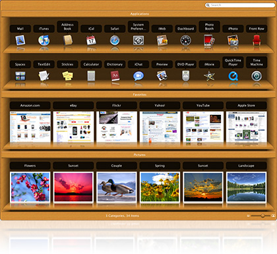Screen dimensions: 277x254
Task: Click the YouTube label
Action: [203, 106]
